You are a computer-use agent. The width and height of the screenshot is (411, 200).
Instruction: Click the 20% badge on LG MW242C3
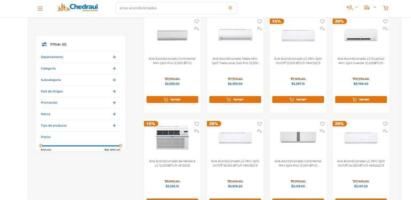(x=340, y=124)
